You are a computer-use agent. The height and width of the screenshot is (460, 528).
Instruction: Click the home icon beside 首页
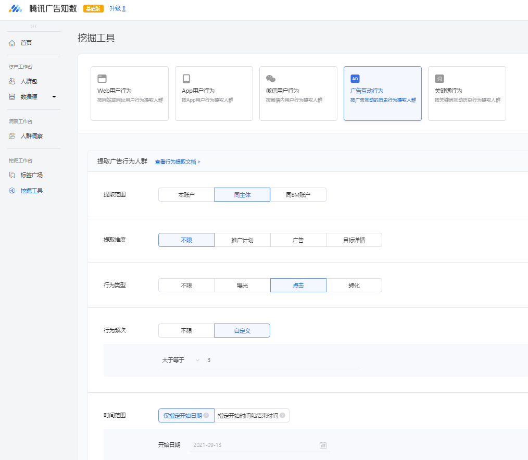pos(12,43)
